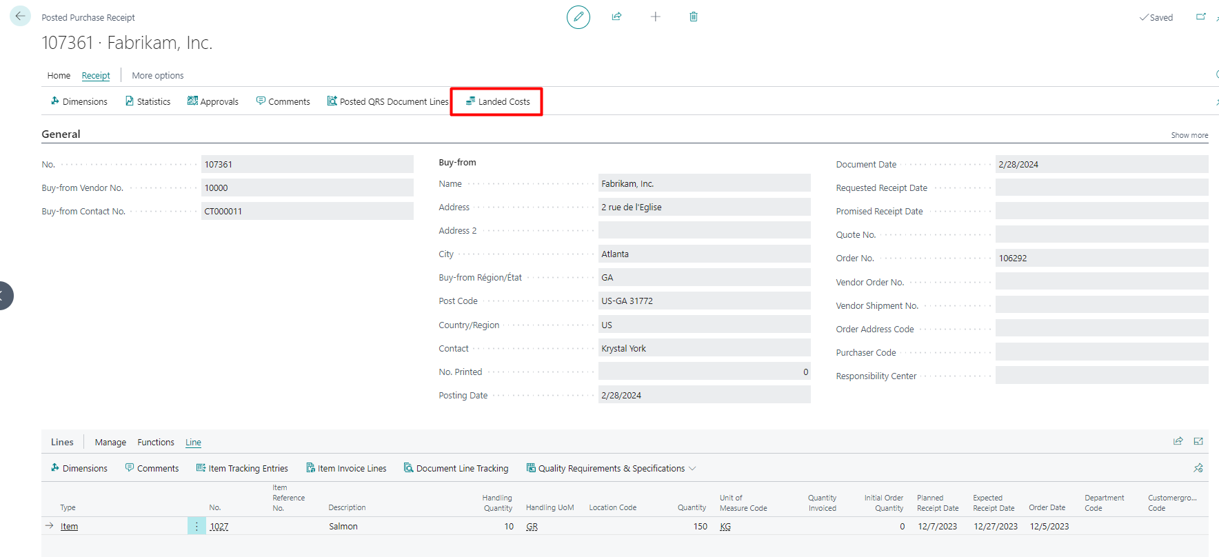
Task: Click the back arrow button
Action: pos(20,16)
